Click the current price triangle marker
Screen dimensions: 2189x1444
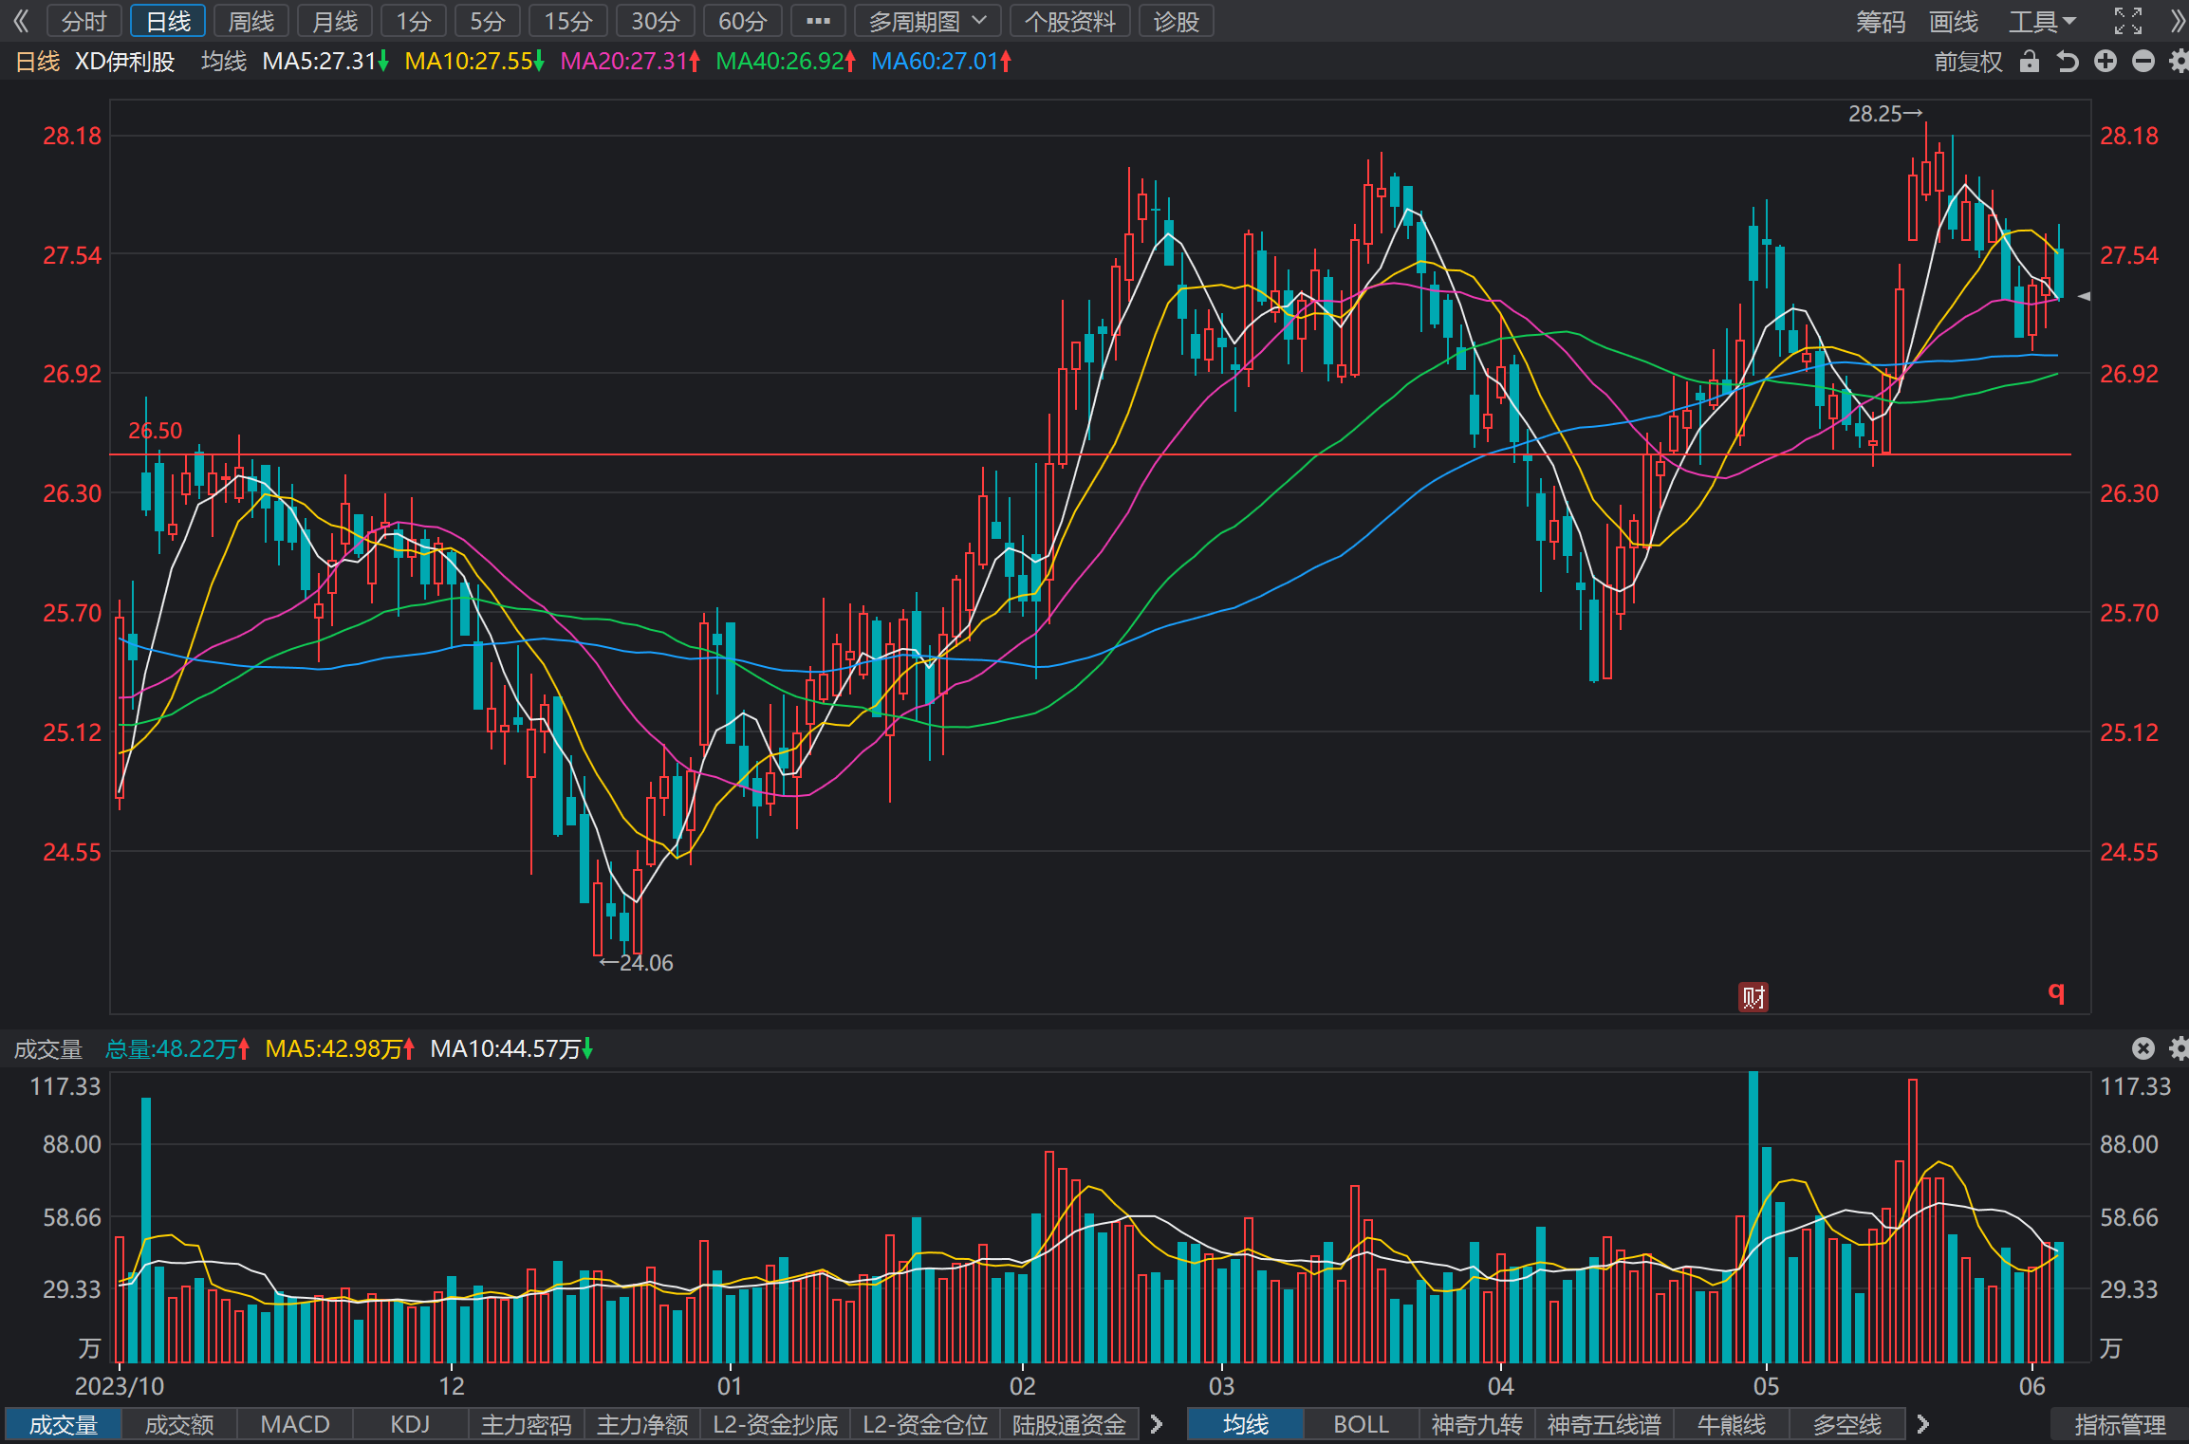pyautogui.click(x=2084, y=296)
